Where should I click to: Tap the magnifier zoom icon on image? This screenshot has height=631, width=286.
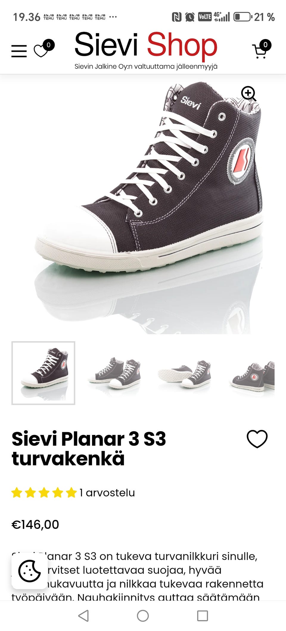click(x=249, y=94)
